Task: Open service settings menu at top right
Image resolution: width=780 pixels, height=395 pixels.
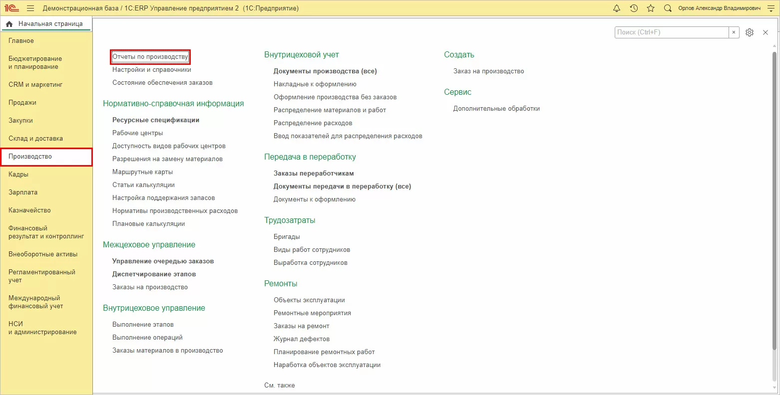Action: [x=771, y=8]
